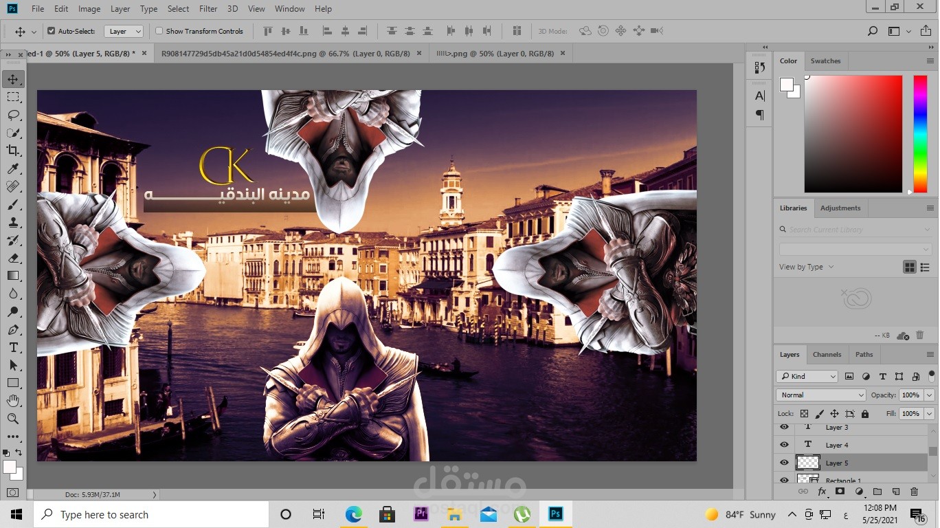
Task: Open the Image menu
Action: click(89, 9)
